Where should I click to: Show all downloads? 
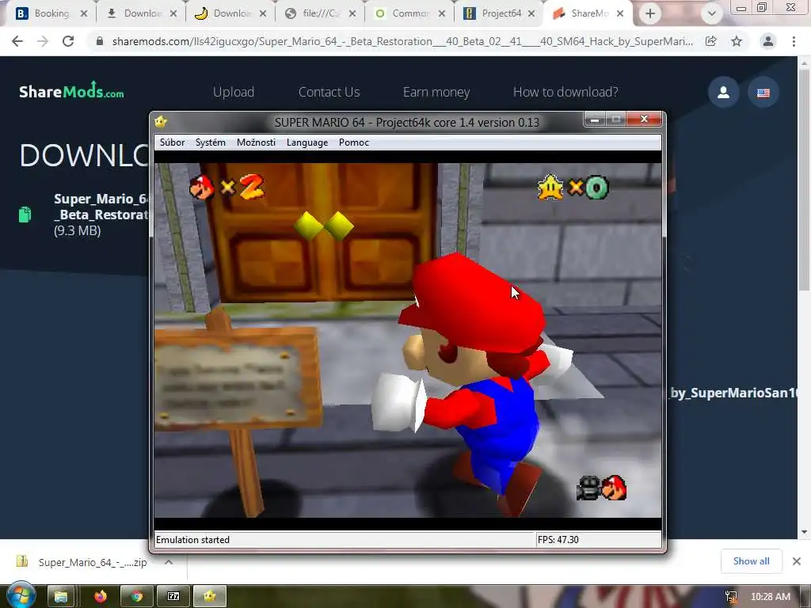[751, 561]
